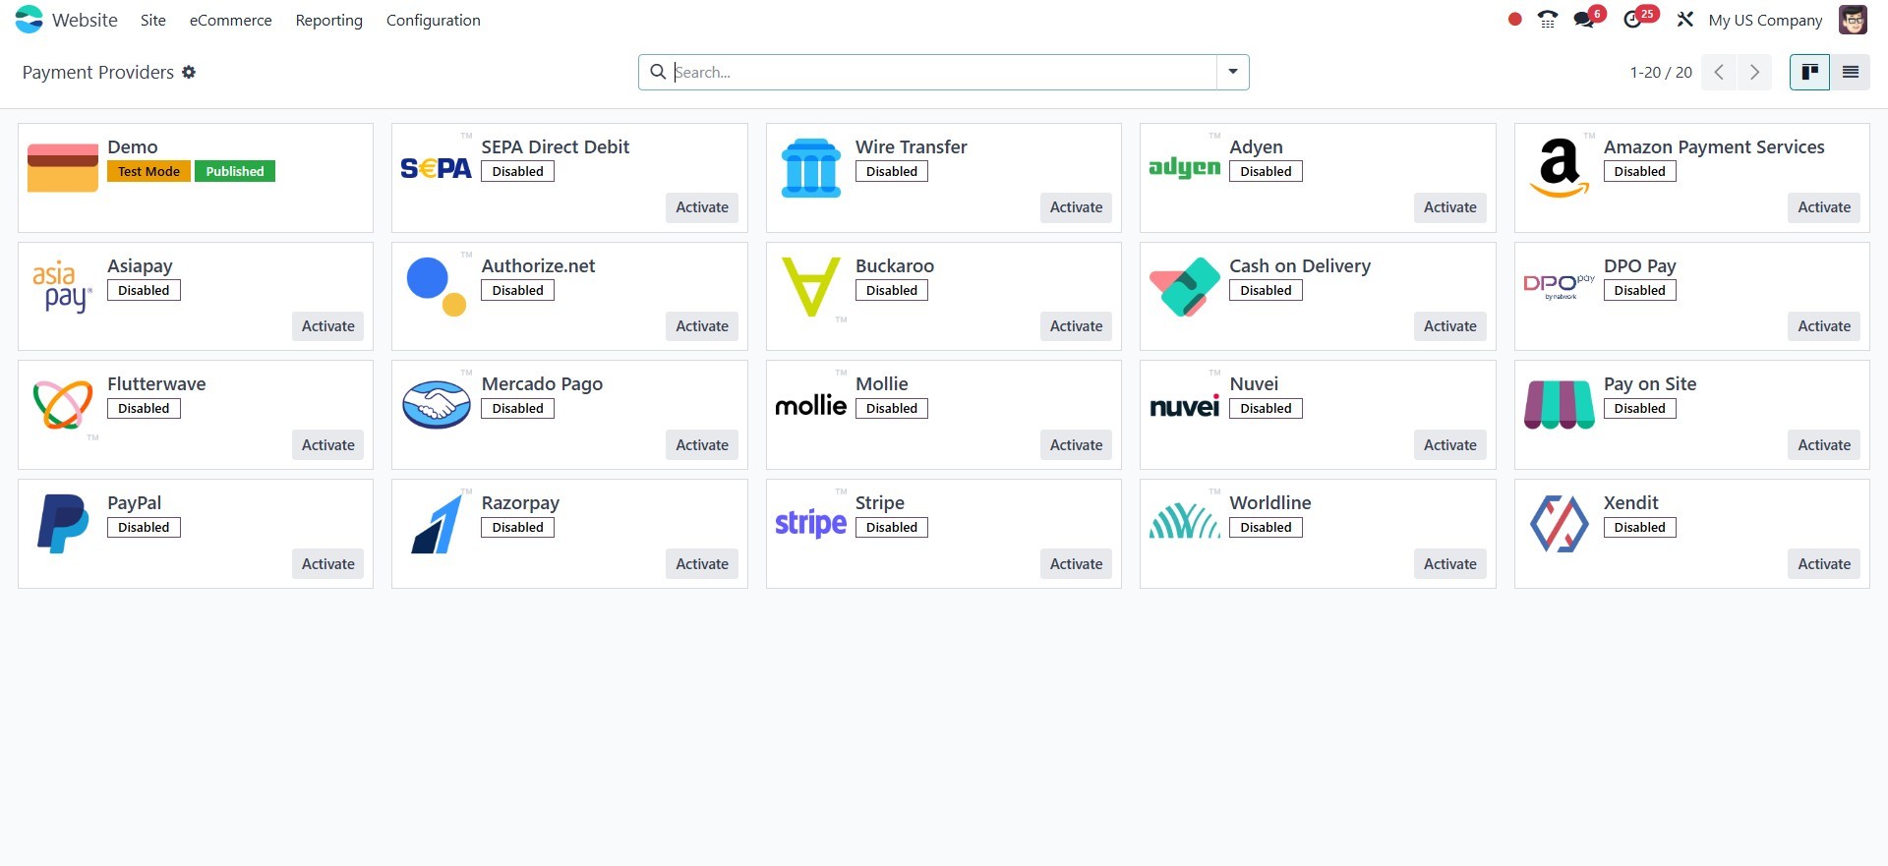Screen dimensions: 1888x866
Task: Click the Amazon Payment Services title
Action: click(1714, 146)
